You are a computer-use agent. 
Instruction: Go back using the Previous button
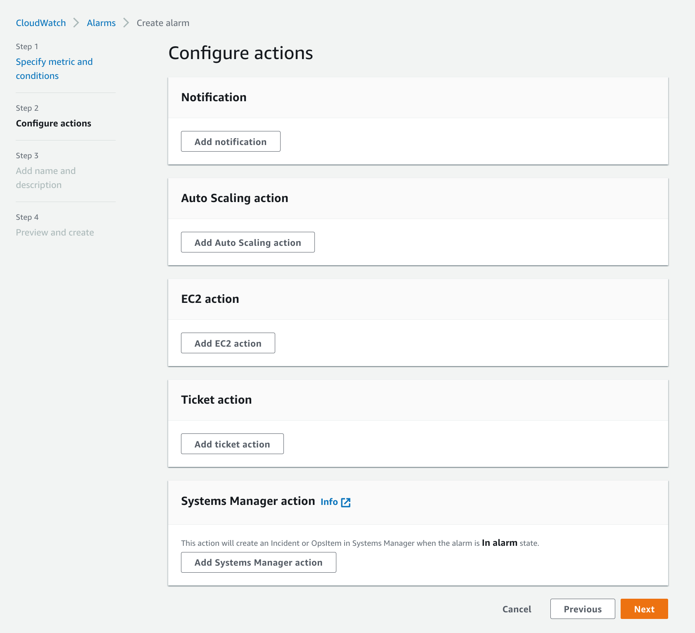click(x=583, y=609)
